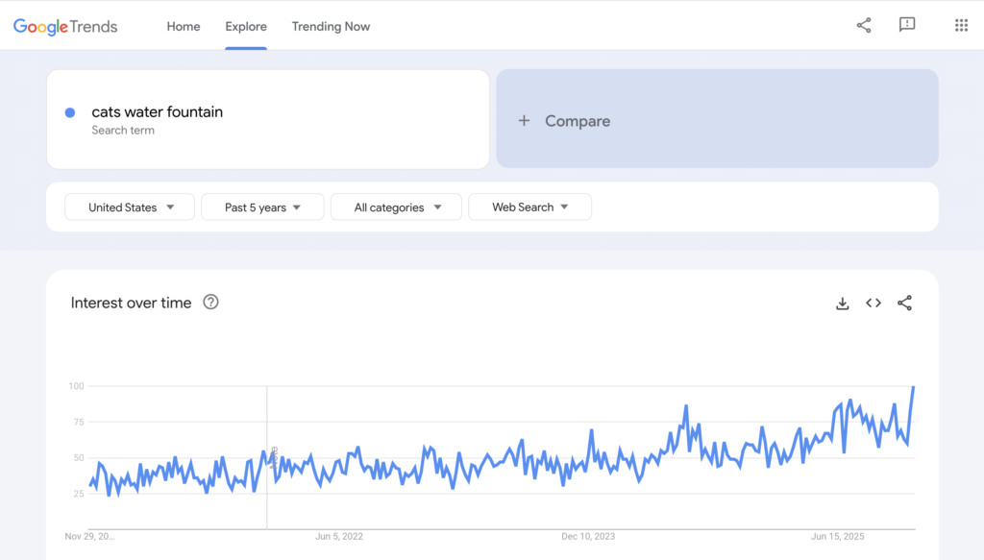
Task: Open the Explore tab
Action: point(246,26)
